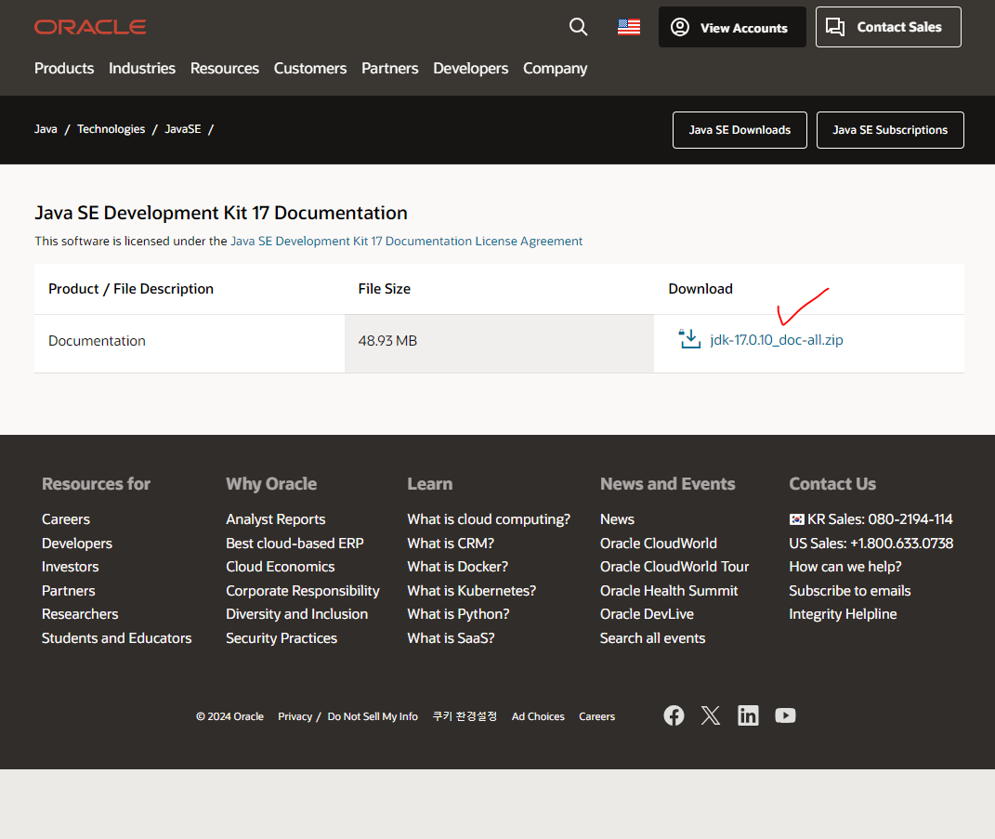Click the Contact Sales button
The image size is (995, 839).
pyautogui.click(x=888, y=27)
